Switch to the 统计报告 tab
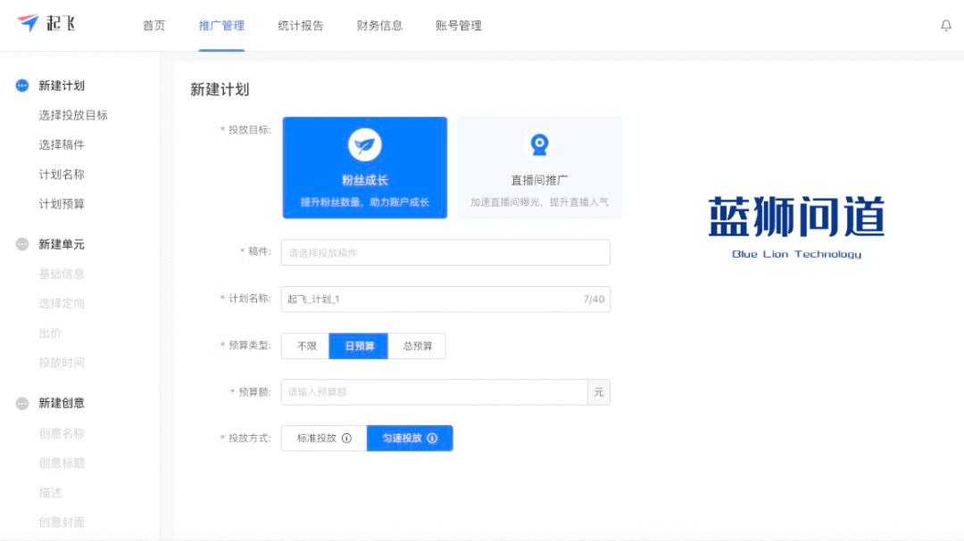This screenshot has width=964, height=541. tap(301, 26)
